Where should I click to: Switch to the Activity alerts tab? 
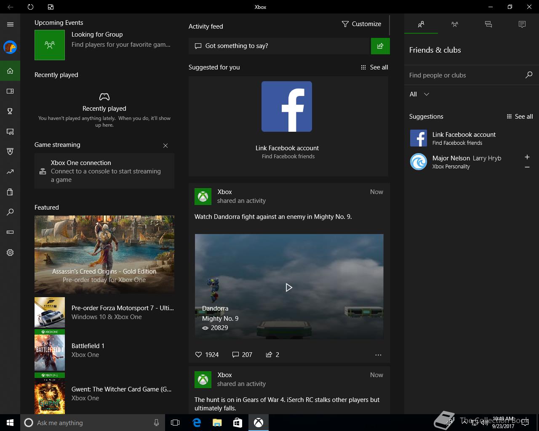click(x=522, y=24)
